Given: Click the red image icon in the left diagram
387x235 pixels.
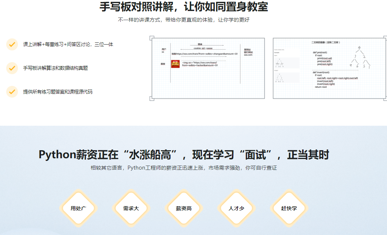Looking at the screenshot, I should (175, 64).
